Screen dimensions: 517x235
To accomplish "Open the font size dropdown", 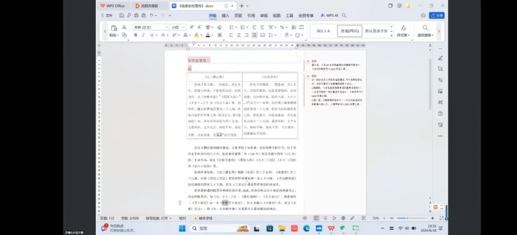I will tap(178, 27).
